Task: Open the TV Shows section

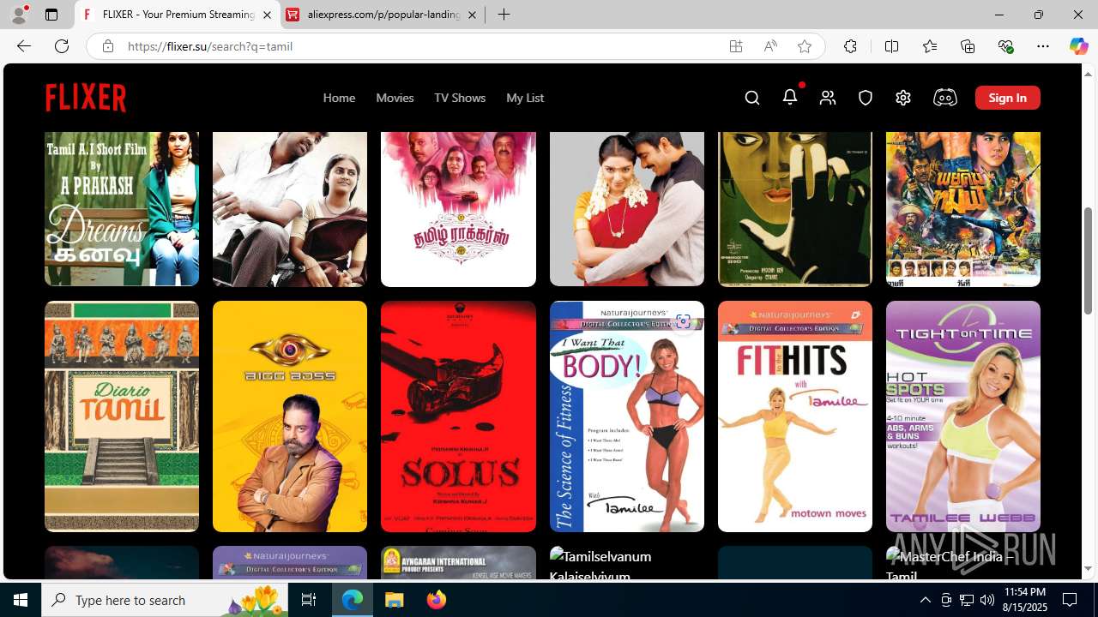Action: coord(460,98)
